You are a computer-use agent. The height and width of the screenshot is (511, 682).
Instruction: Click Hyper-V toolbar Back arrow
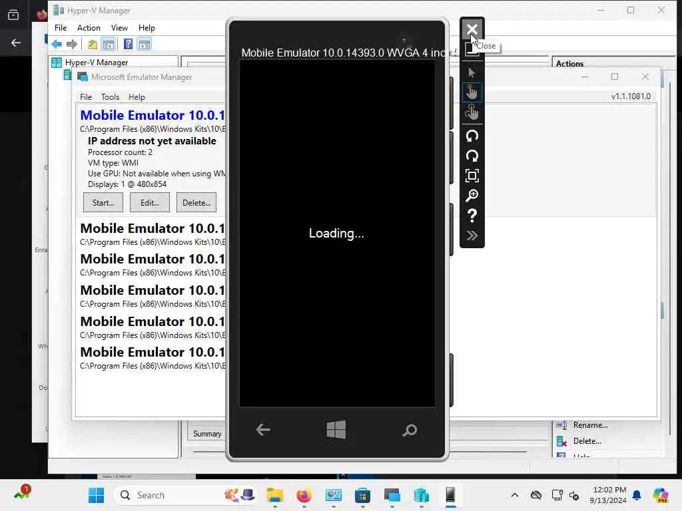(x=57, y=44)
